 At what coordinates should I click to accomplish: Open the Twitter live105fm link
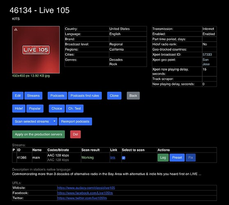pyautogui.click(x=82, y=198)
